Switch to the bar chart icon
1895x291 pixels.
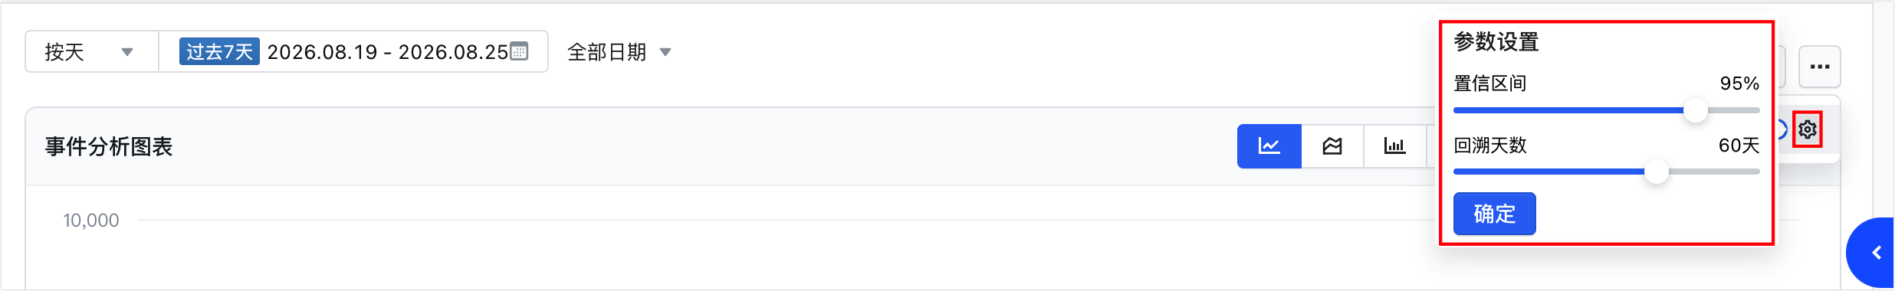(1394, 146)
